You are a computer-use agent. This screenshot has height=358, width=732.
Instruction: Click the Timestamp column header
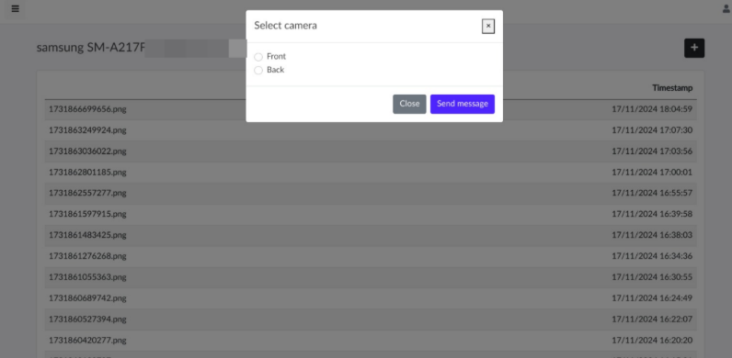[x=672, y=88]
